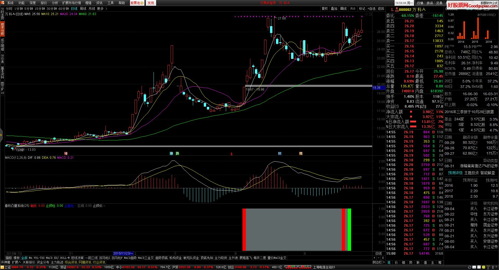This screenshot has height=270, width=499.
Task: Select the 成交明细 vertical sidebar tab
Action: coord(2,44)
